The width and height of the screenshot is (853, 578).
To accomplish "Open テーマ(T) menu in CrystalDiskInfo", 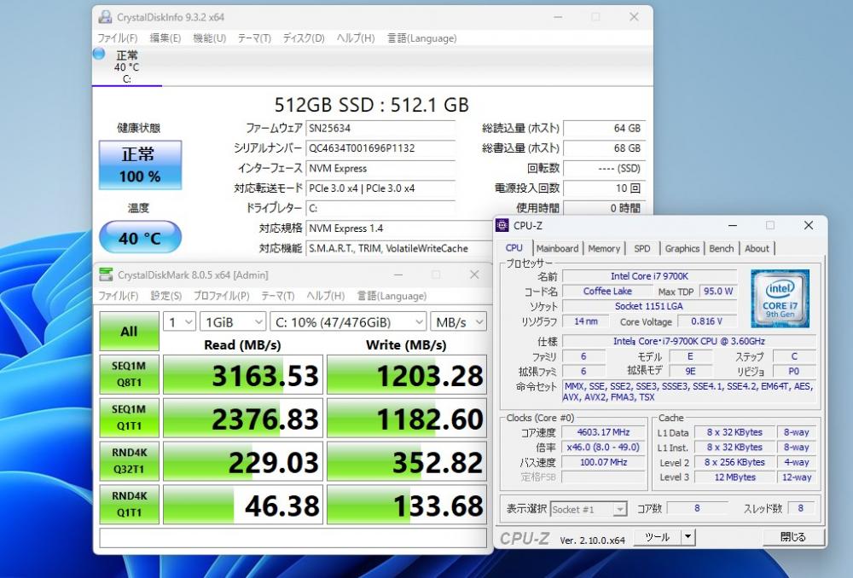I will coord(254,38).
